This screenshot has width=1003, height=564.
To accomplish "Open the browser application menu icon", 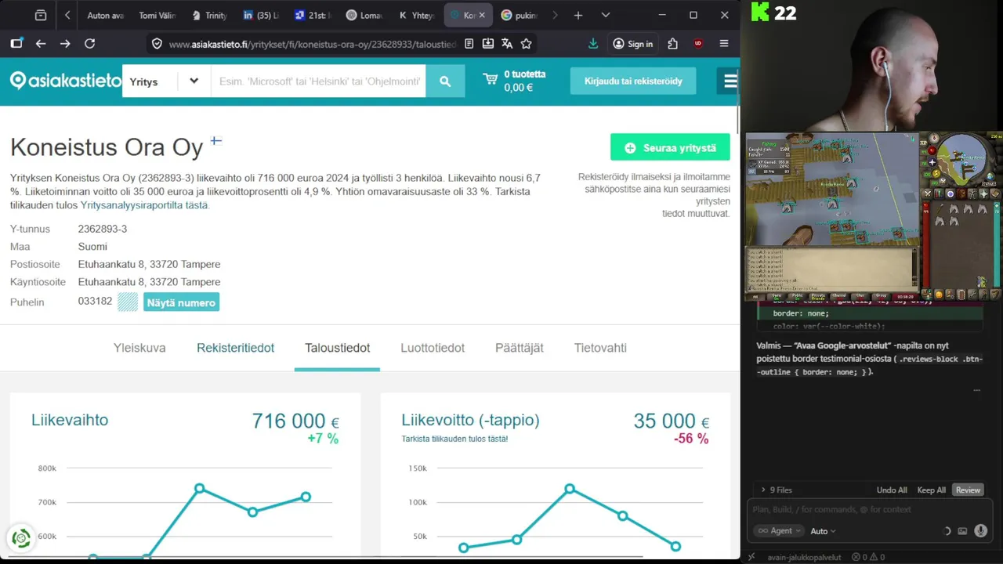I will click(724, 44).
